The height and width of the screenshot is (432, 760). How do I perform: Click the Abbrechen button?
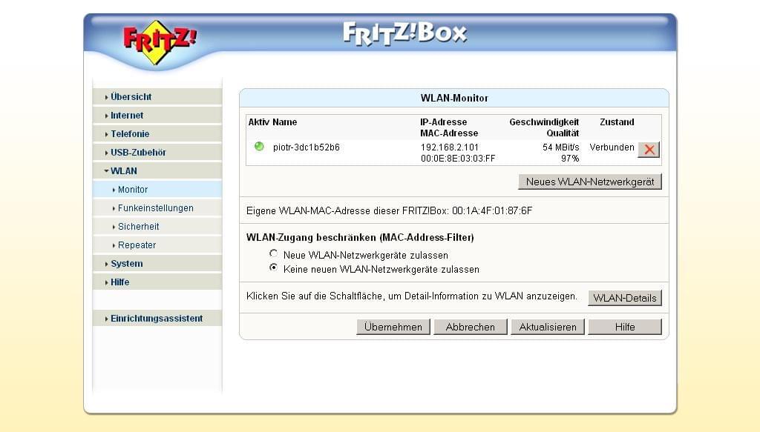click(x=471, y=327)
